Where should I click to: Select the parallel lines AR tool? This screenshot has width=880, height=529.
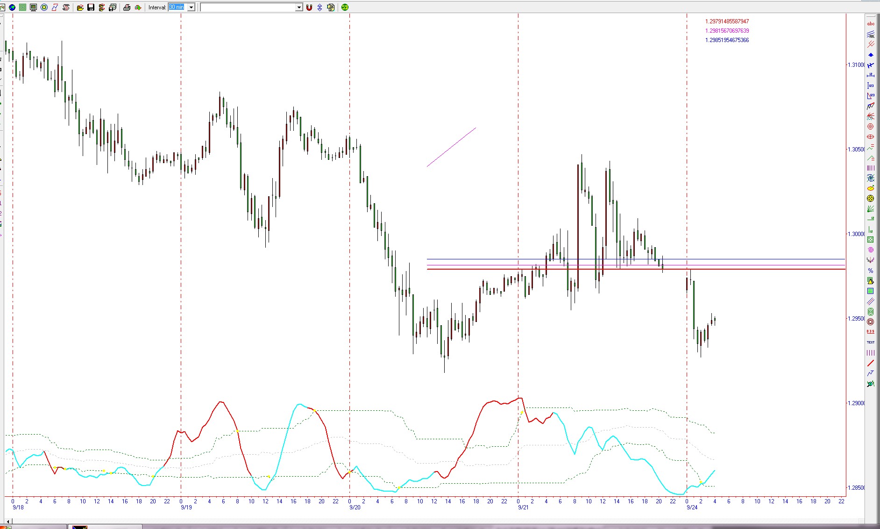[871, 34]
